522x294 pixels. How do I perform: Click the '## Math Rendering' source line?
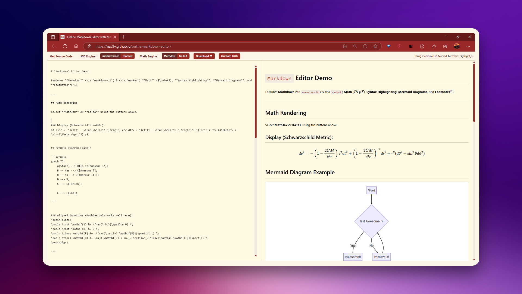64,103
